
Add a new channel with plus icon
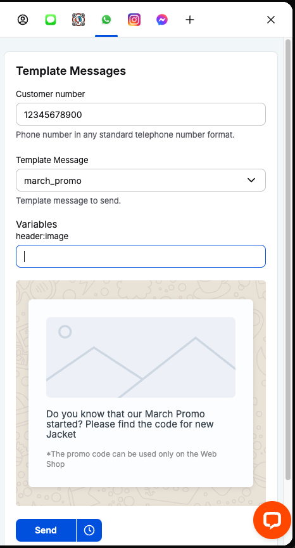click(190, 20)
